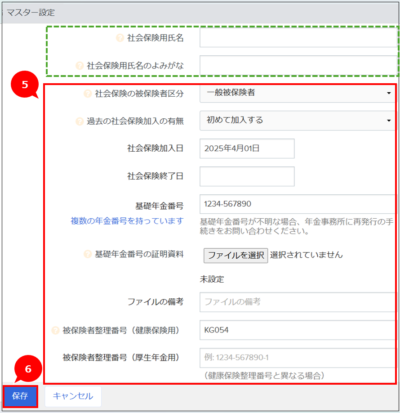The width and height of the screenshot is (400, 413).
Task: Focus the 社会保険用氏名 text field
Action: pyautogui.click(x=298, y=38)
